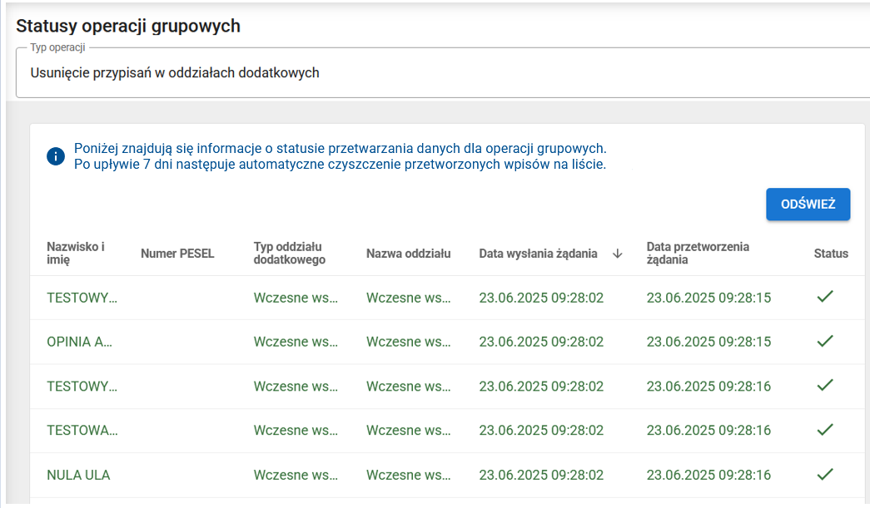Click the green checkmark beside OPINIA A row
Viewport: 870px width, 508px height.
[824, 341]
